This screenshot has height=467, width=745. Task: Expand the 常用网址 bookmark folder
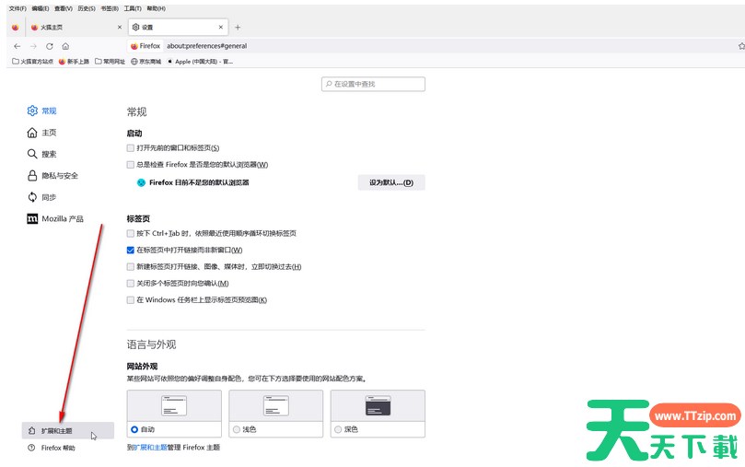(x=110, y=62)
